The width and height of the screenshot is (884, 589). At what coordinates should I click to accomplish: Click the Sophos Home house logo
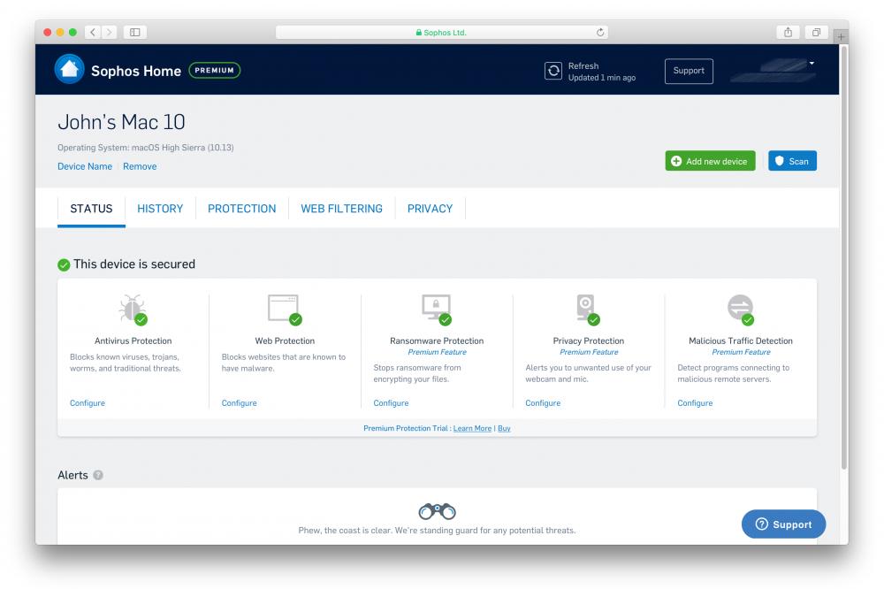(x=69, y=69)
